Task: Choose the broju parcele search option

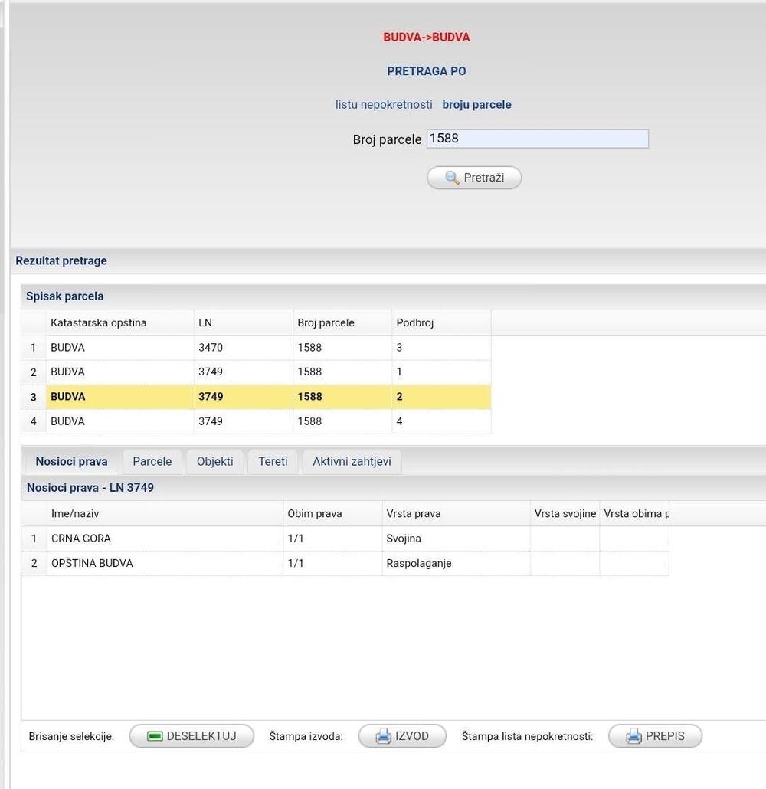Action: 476,104
